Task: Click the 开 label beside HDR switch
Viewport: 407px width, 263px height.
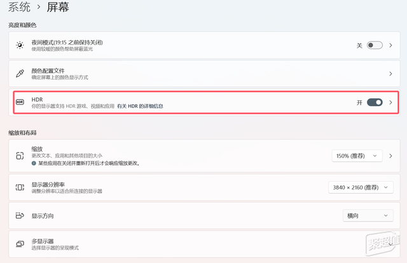Action: 359,103
